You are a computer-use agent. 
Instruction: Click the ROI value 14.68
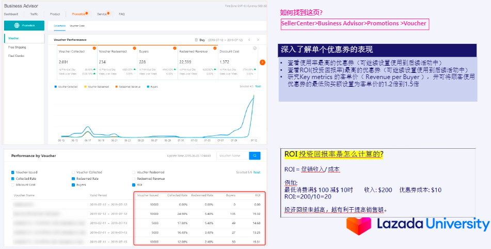257,223
